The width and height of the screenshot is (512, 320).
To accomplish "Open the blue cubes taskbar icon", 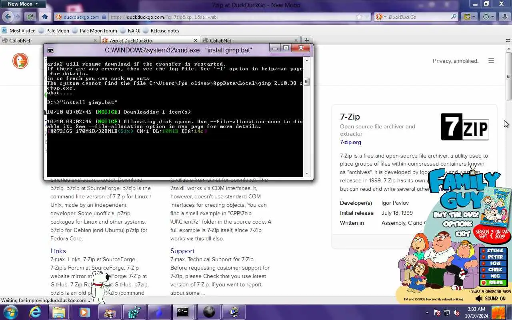I will pyautogui.click(x=134, y=312).
